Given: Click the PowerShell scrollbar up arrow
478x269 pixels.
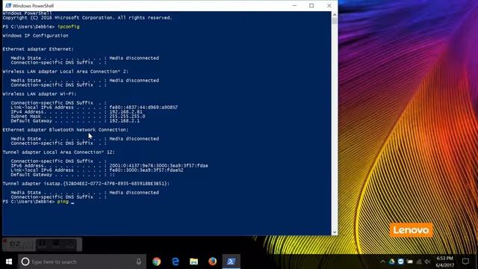Looking at the screenshot, I should click(x=335, y=15).
